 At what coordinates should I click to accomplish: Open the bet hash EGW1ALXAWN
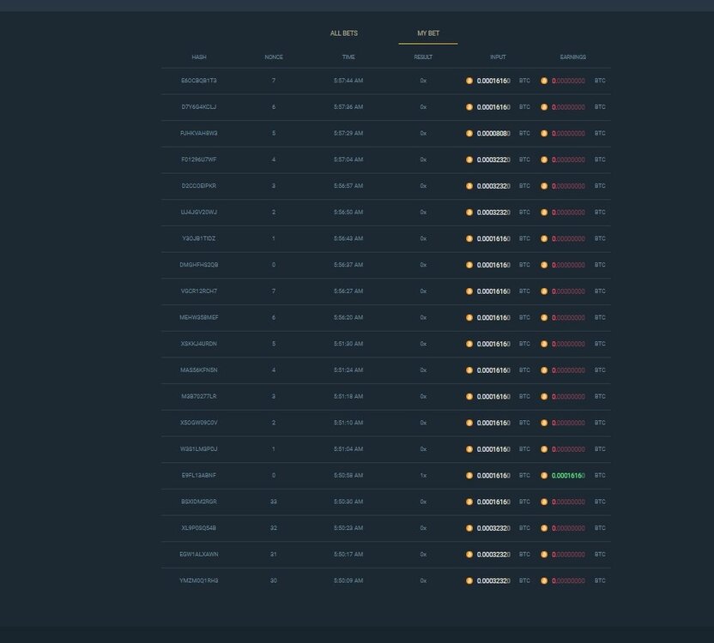[199, 554]
